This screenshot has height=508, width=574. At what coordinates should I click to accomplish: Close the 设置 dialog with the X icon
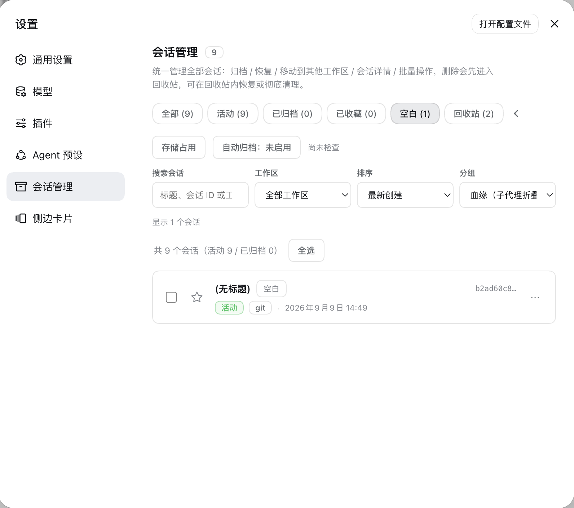coord(555,24)
